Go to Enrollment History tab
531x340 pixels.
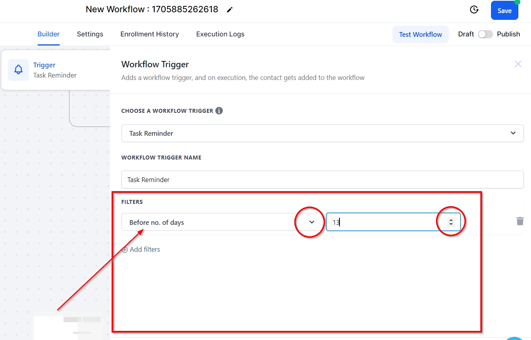(x=150, y=34)
